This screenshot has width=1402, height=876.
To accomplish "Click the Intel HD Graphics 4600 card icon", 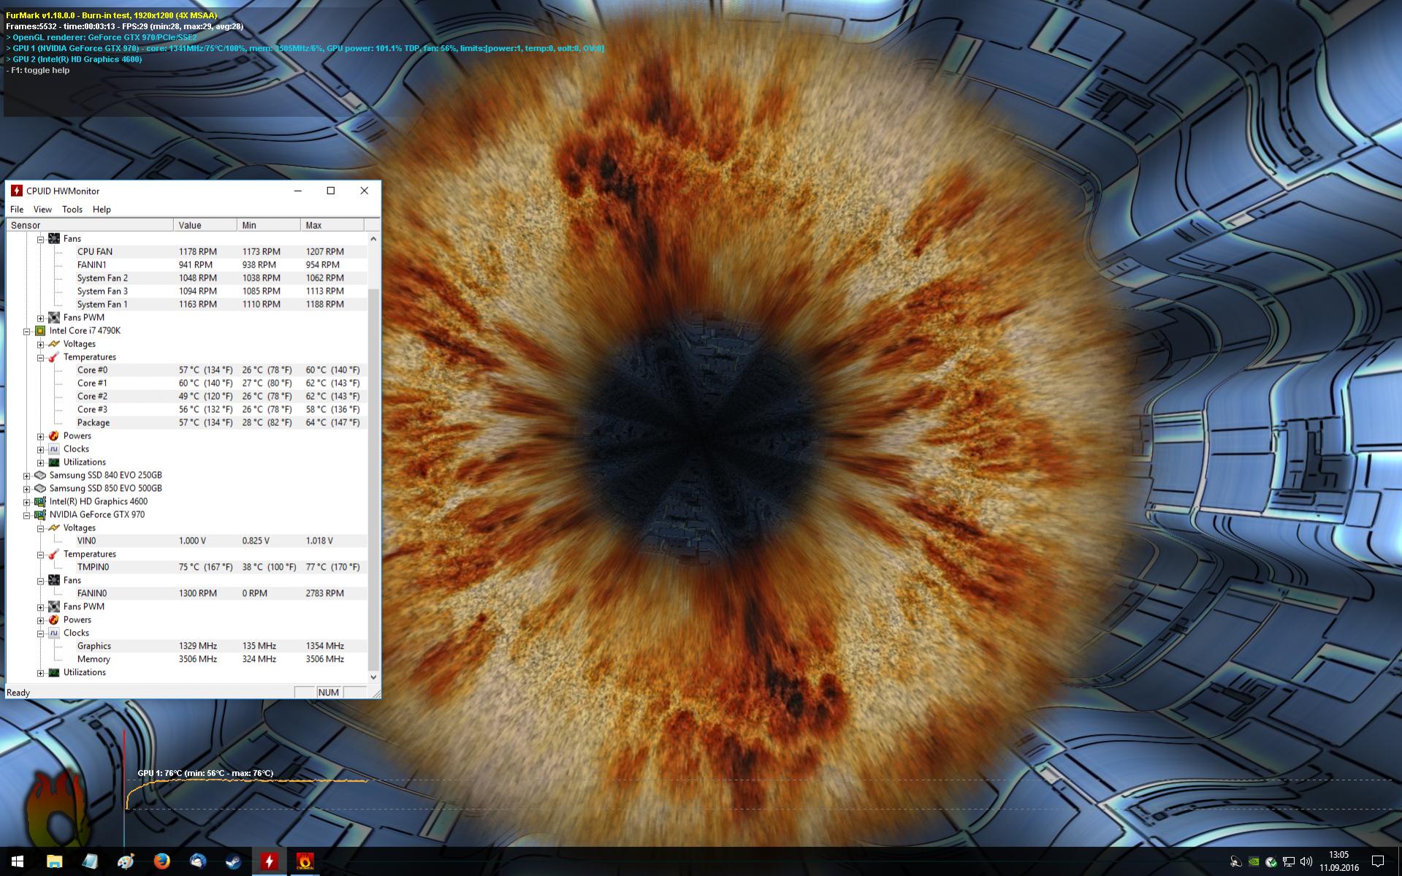I will 40,502.
